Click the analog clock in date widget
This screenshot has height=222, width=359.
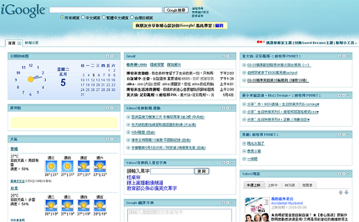(x=31, y=80)
